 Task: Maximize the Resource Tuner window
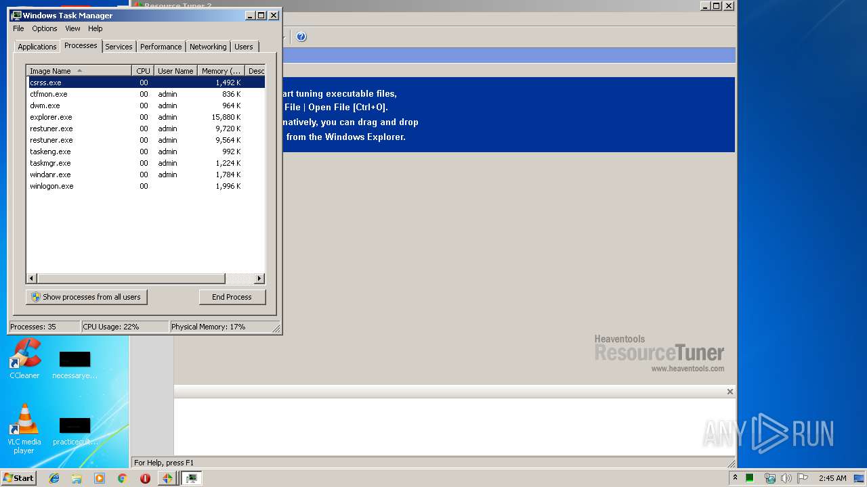717,5
